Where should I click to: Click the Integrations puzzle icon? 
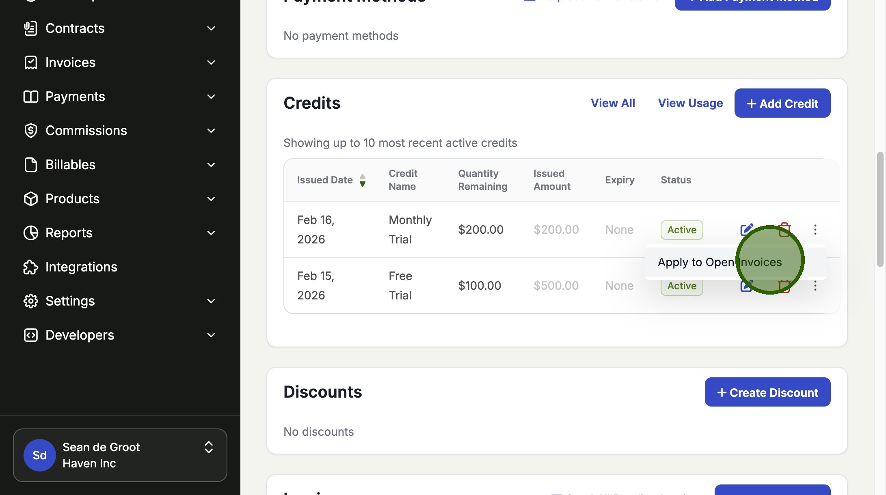coord(30,267)
